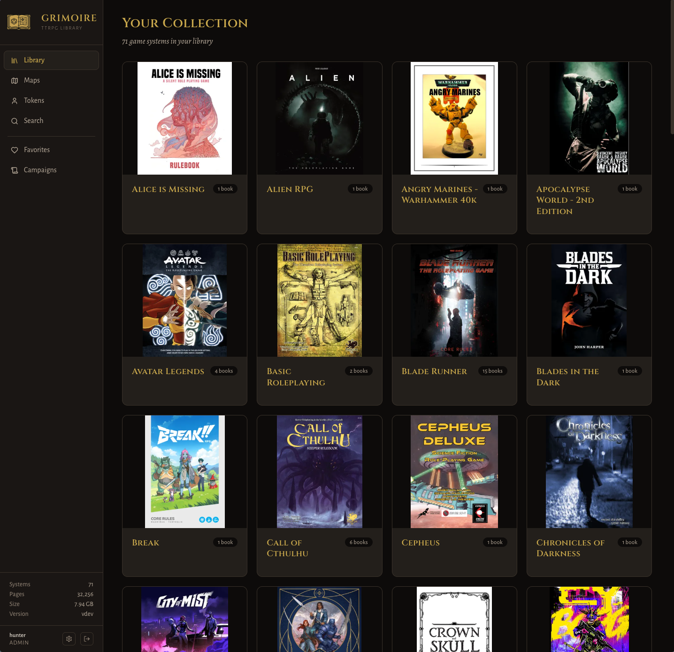Screen dimensions: 674x652
Task: Click the Alien RPG title
Action: (x=290, y=189)
